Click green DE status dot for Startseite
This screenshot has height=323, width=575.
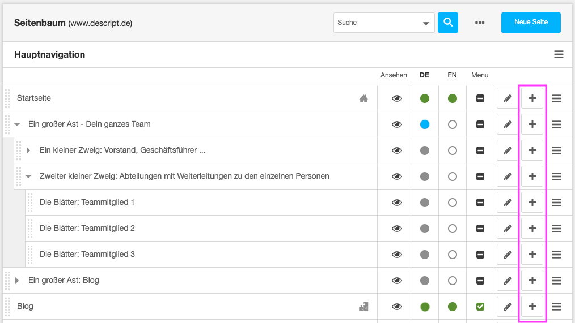[424, 98]
